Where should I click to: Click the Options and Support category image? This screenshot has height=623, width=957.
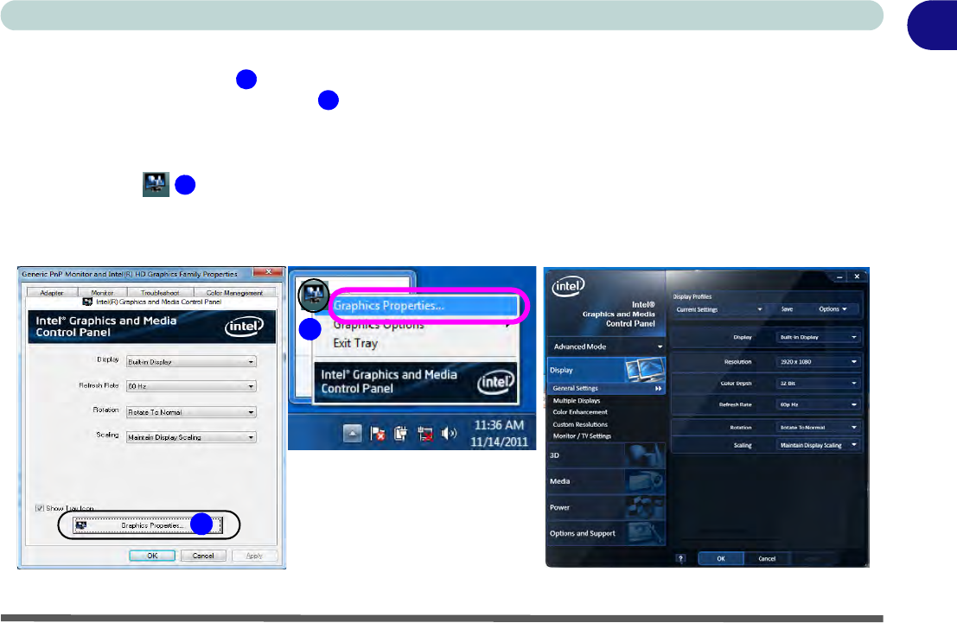[x=645, y=533]
